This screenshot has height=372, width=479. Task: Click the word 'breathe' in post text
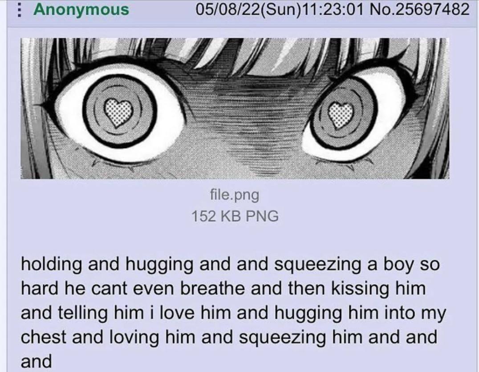[213, 288]
